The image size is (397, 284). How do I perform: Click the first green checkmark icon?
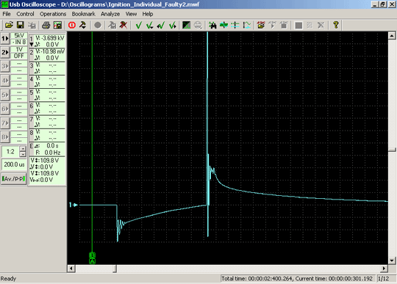point(138,25)
